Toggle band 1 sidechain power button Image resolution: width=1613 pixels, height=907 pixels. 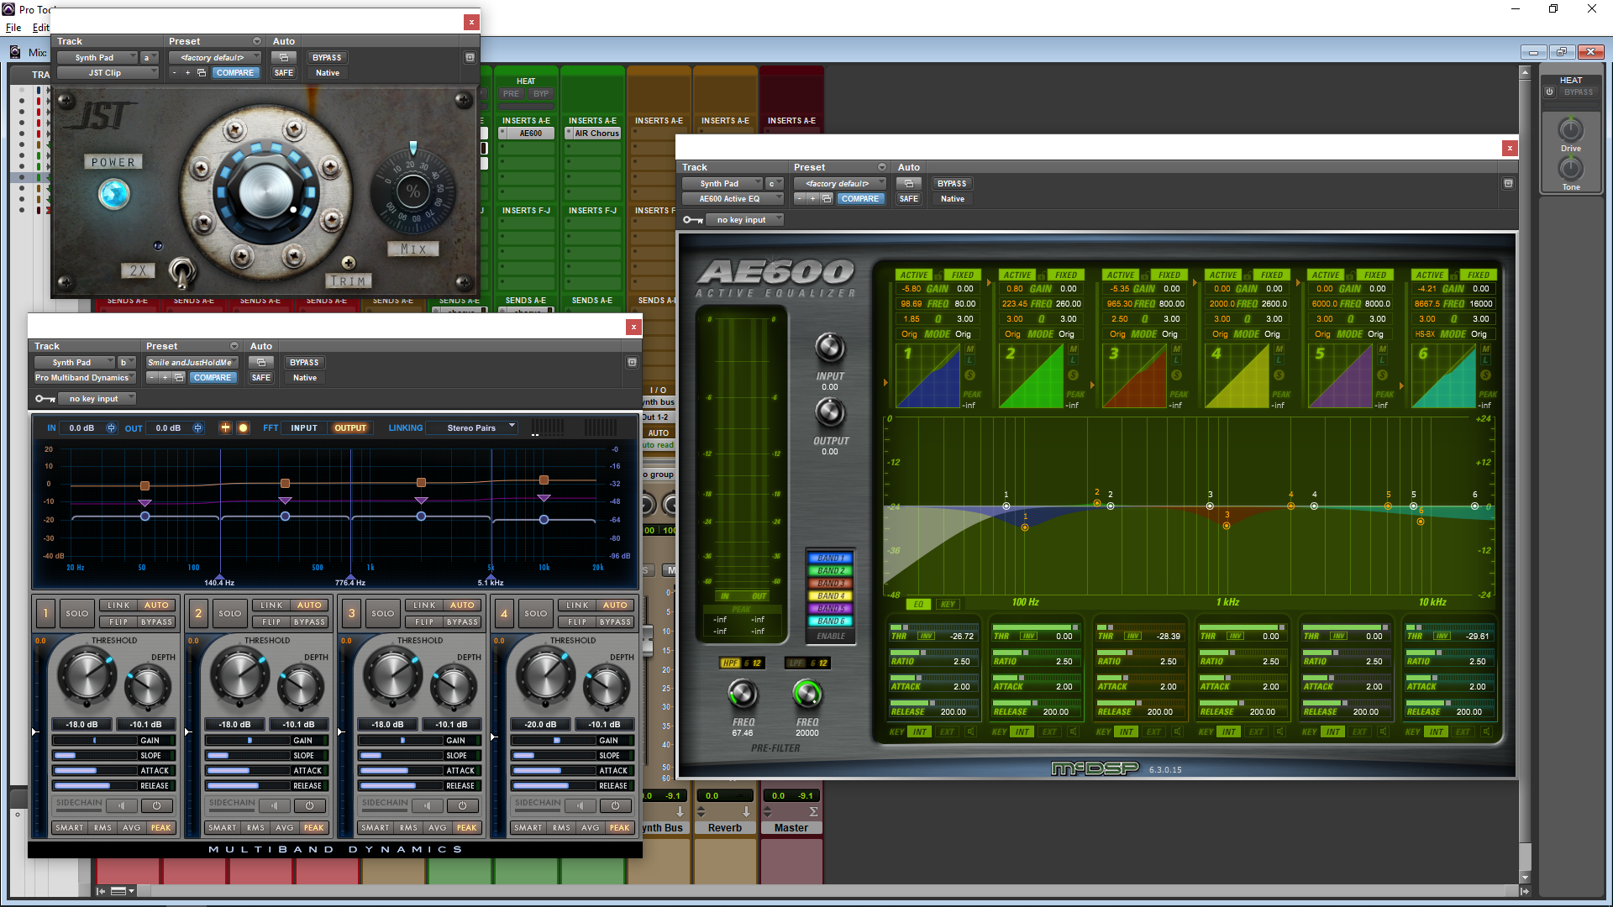click(156, 805)
